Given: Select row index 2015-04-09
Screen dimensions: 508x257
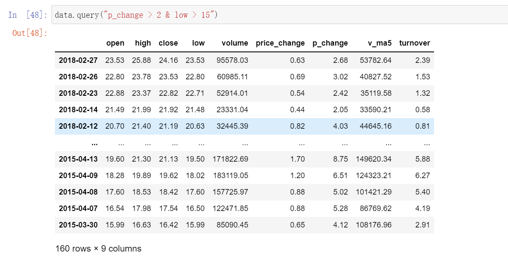Looking at the screenshot, I should (78, 176).
